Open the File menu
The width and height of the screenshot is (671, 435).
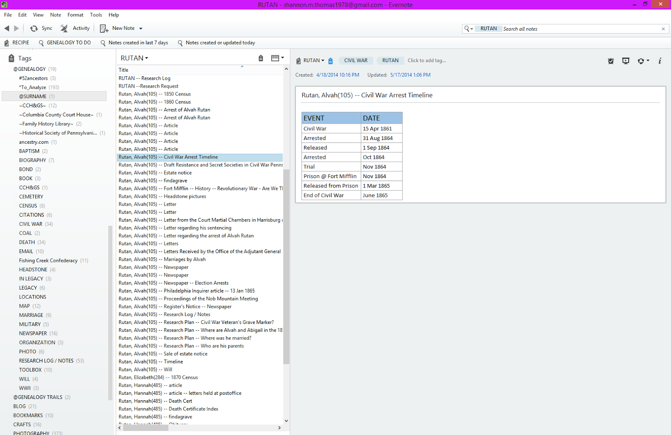[8, 15]
